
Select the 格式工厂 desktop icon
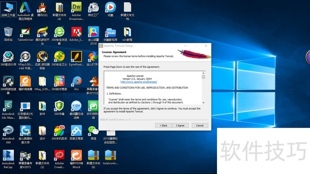coord(93,9)
